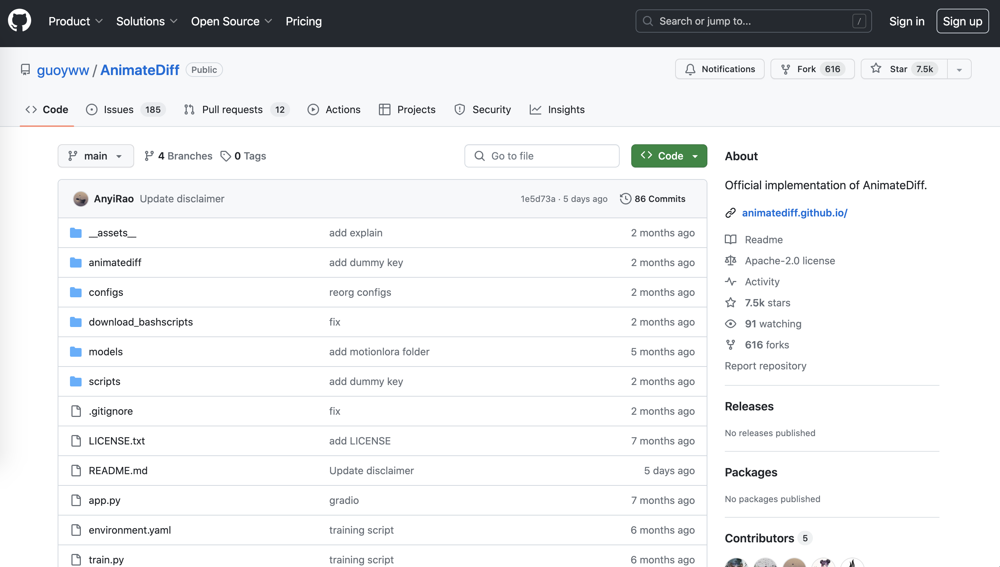Toggle to view 0 Tags

click(x=244, y=156)
